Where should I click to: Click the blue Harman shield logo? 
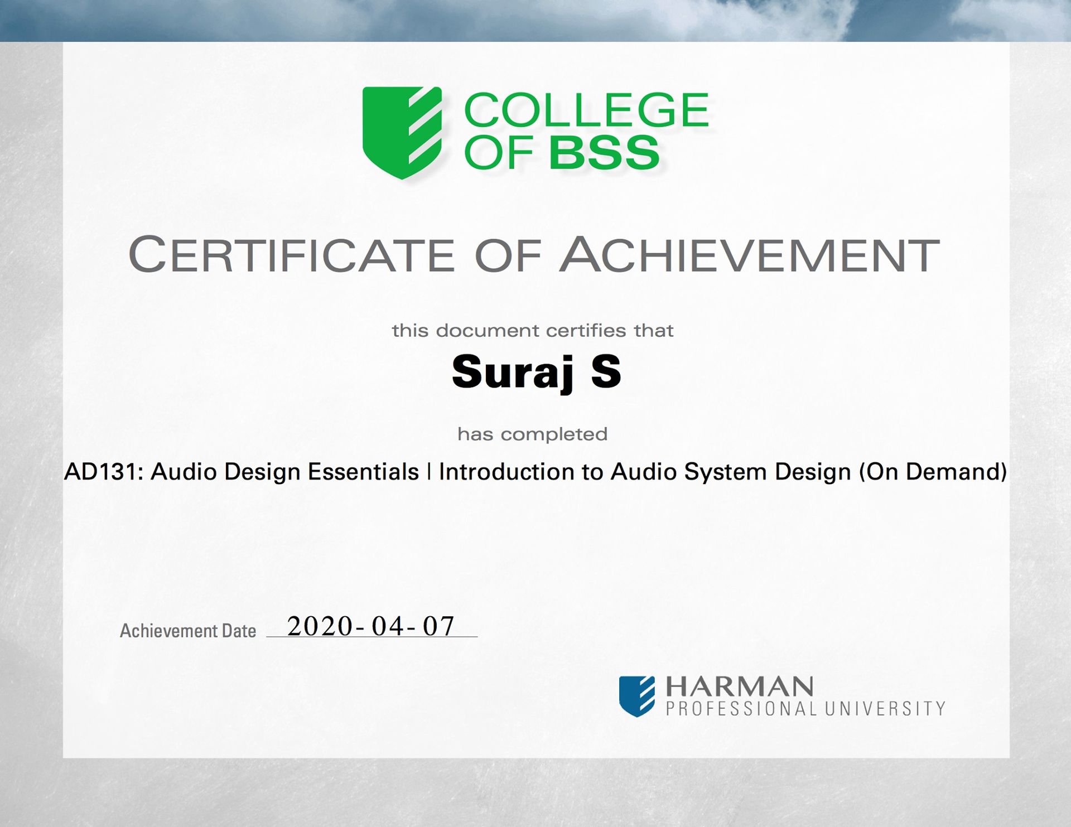tap(637, 696)
